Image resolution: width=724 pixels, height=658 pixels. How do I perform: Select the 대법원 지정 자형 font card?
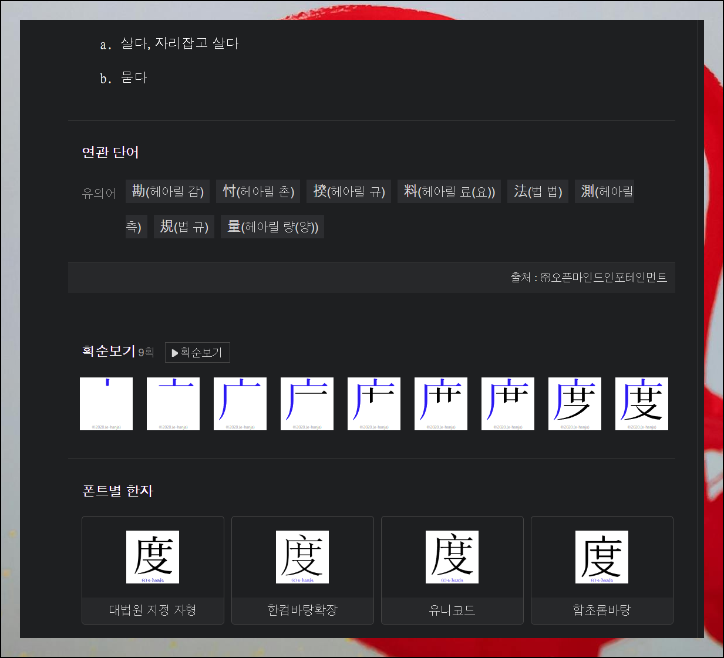click(153, 570)
